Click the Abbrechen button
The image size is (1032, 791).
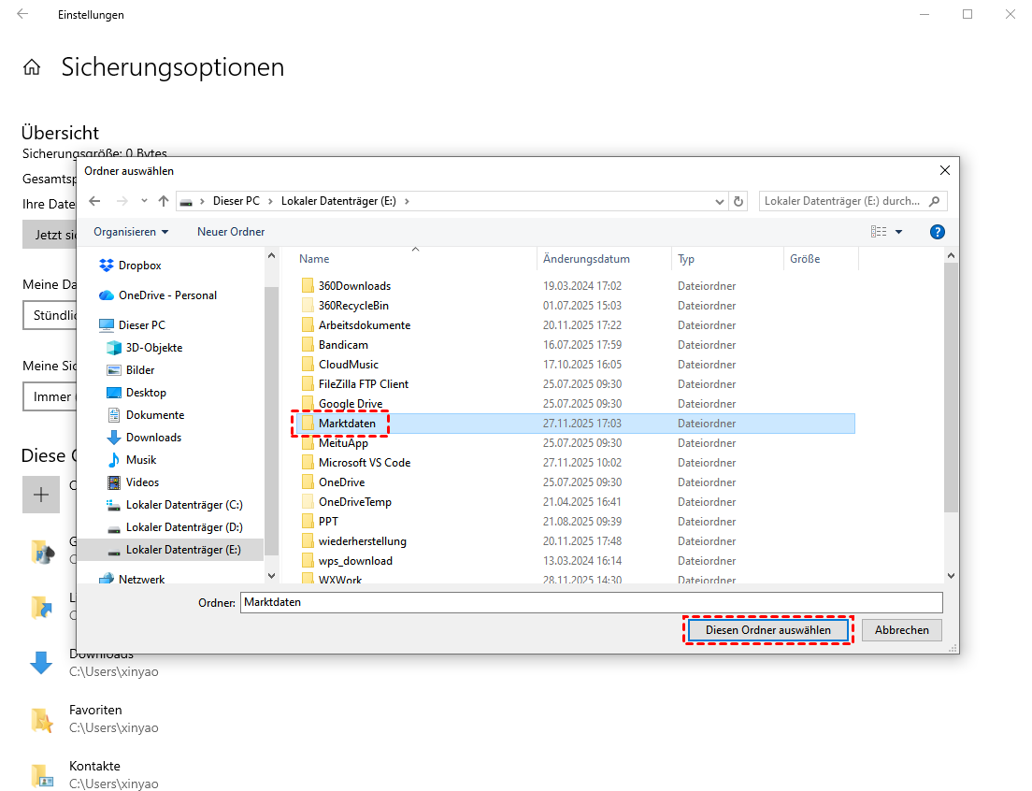901,630
